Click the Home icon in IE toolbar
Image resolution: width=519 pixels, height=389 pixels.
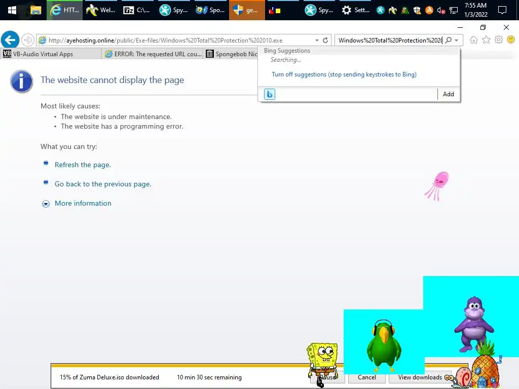tap(474, 40)
